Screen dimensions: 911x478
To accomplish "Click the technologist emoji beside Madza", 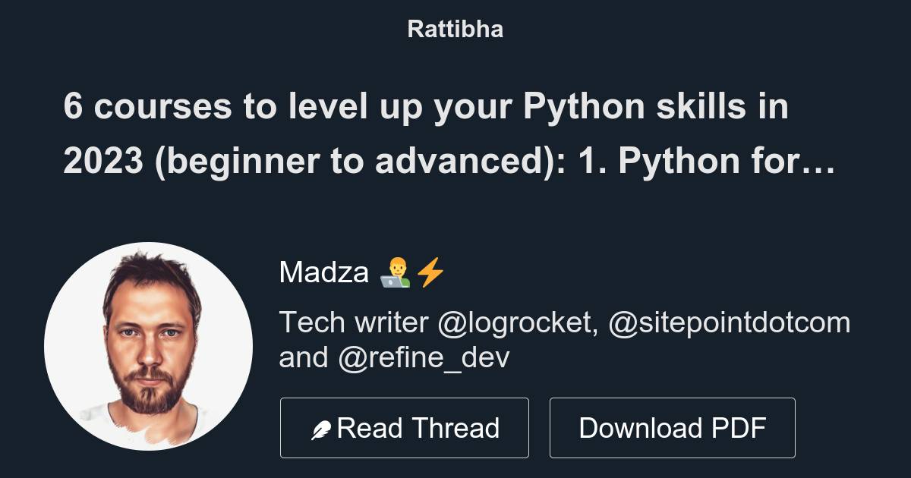I will tap(395, 272).
